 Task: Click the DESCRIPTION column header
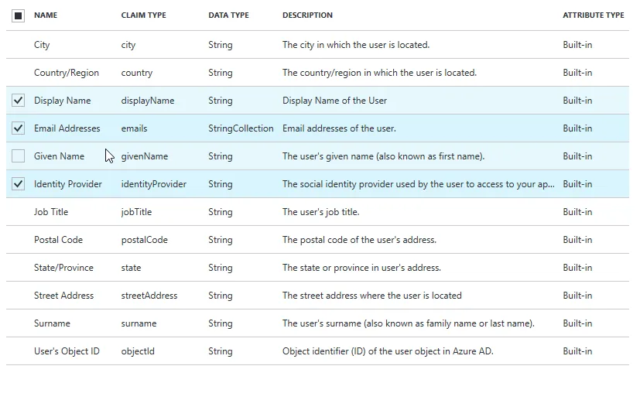point(307,15)
